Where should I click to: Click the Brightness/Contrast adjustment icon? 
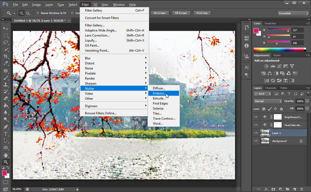[267, 66]
